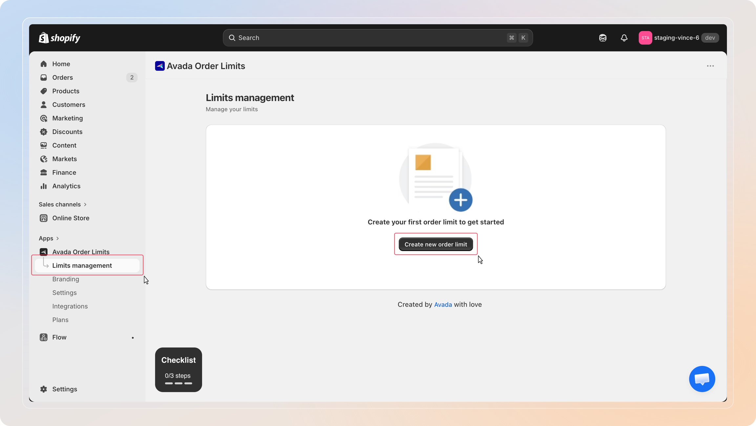Open the three-dot more actions menu

click(x=710, y=66)
